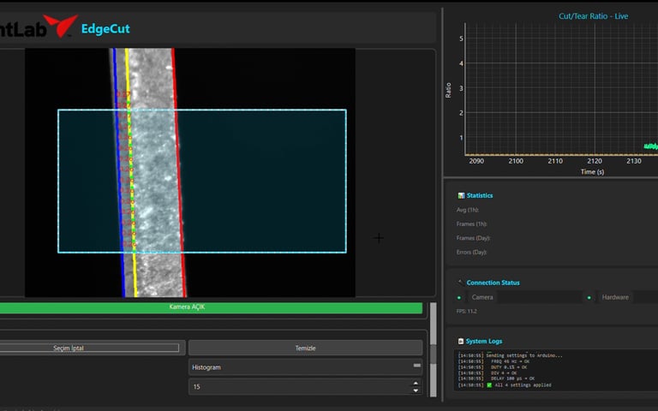The image size is (658, 411).
Task: Click the System Logs panel icon
Action: (x=461, y=341)
